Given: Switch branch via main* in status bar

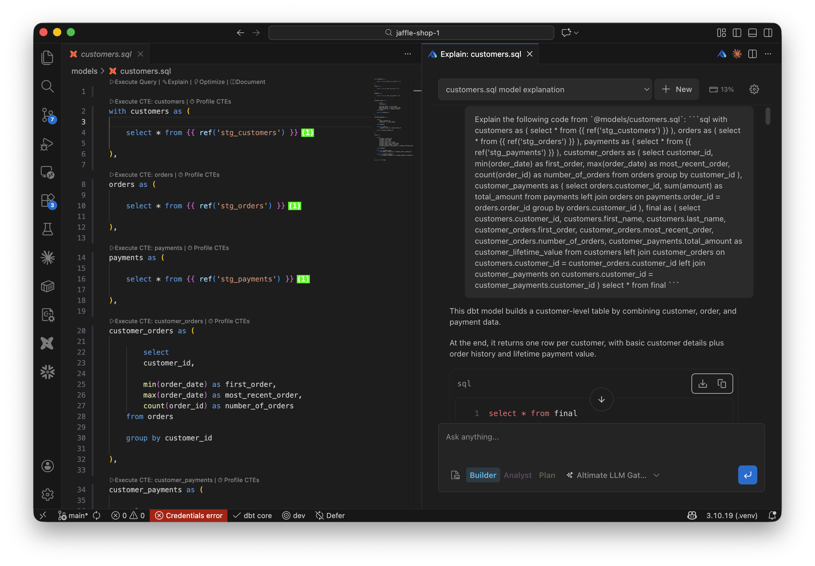Looking at the screenshot, I should point(73,515).
